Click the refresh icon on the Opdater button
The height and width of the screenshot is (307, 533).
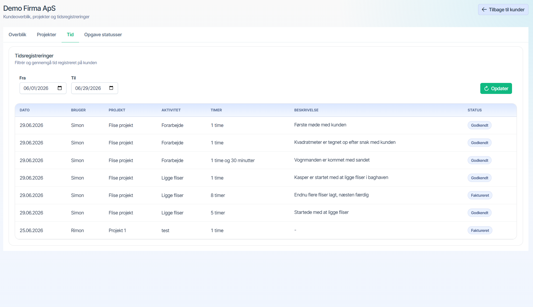point(486,89)
